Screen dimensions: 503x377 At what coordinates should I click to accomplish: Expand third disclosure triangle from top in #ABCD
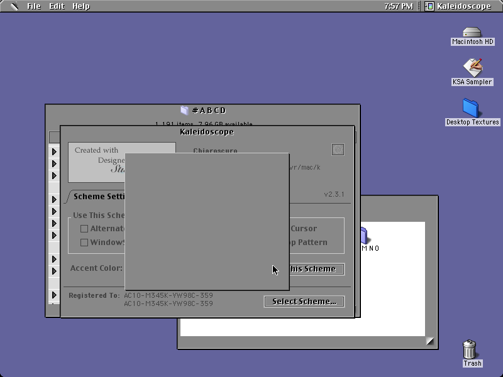[54, 176]
